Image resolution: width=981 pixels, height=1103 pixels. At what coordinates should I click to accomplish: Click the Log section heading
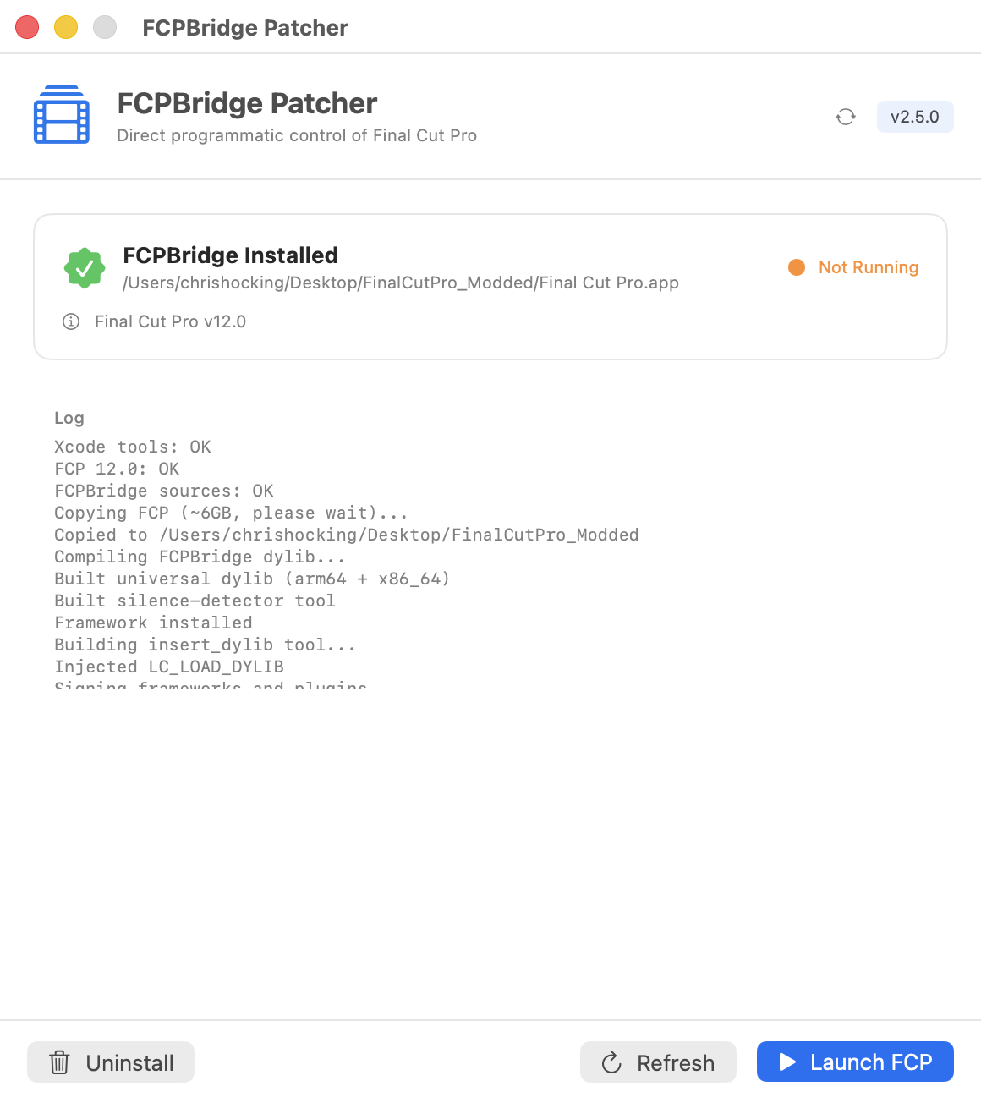point(69,418)
